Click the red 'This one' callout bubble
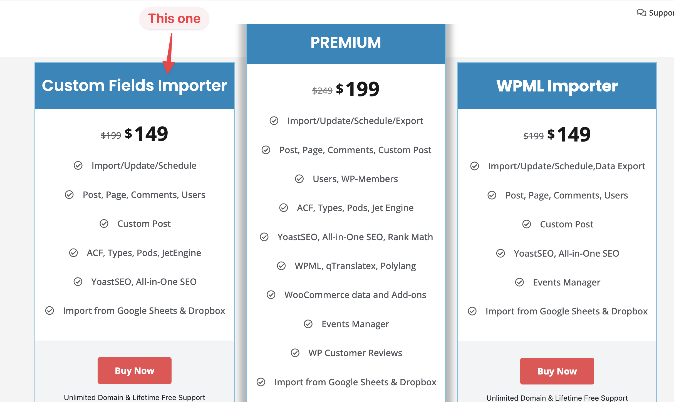Viewport: 674px width, 402px height. (174, 18)
